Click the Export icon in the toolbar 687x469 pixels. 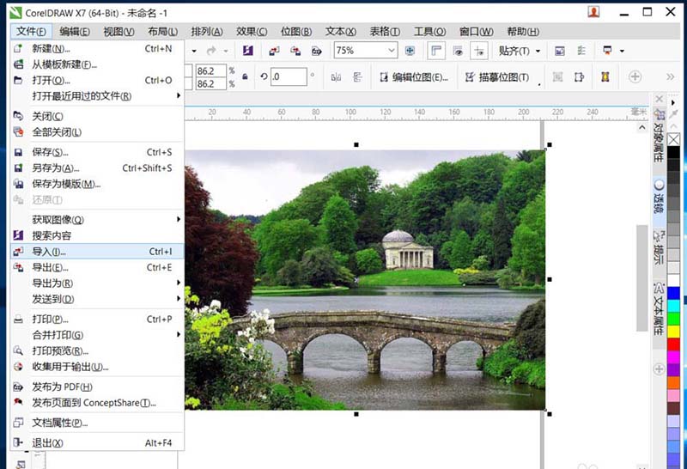[x=296, y=51]
